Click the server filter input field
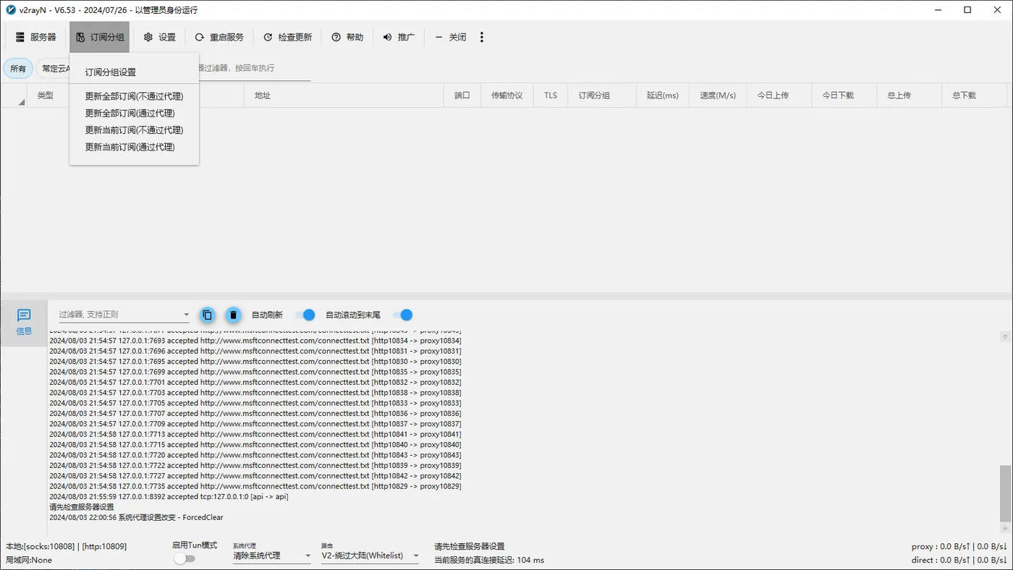 253,68
